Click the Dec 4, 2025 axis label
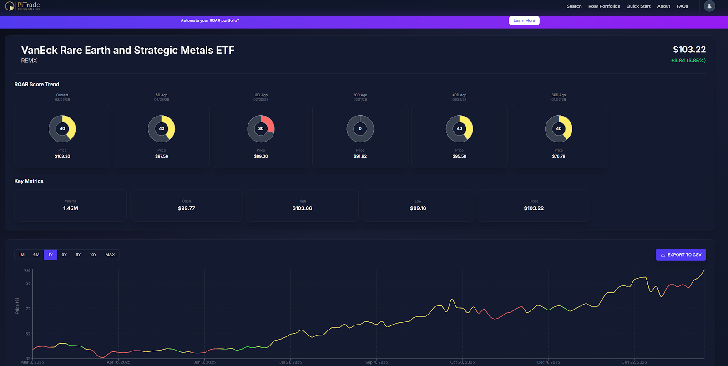This screenshot has height=366, width=728. tap(549, 362)
